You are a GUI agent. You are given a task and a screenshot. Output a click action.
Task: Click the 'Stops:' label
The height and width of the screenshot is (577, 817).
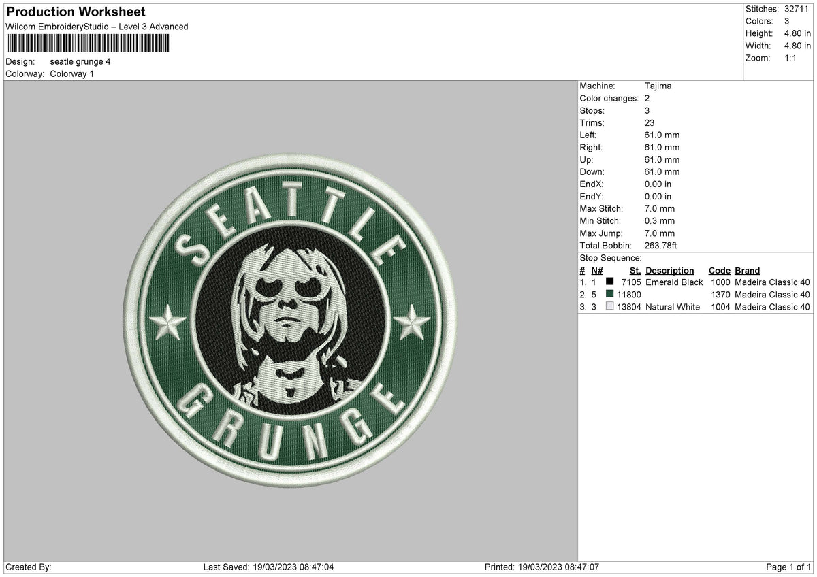592,110
